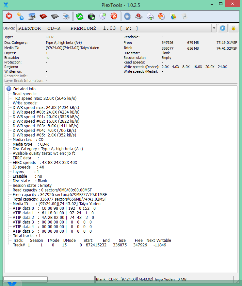The width and height of the screenshot is (242, 286).
Task: Click the disc with down arrow tray icon
Action: 150,16
